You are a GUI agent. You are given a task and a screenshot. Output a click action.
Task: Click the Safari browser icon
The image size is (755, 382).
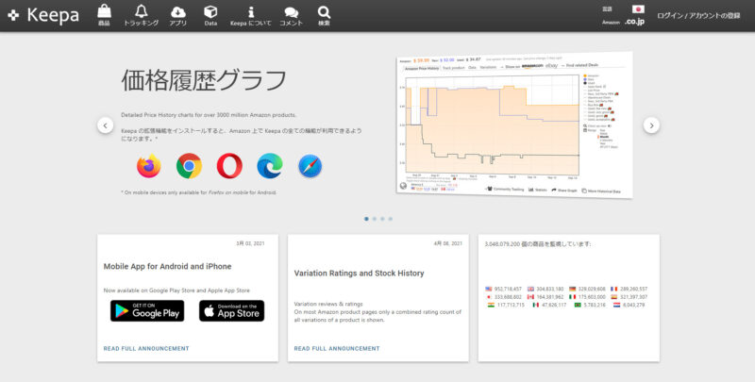[310, 166]
